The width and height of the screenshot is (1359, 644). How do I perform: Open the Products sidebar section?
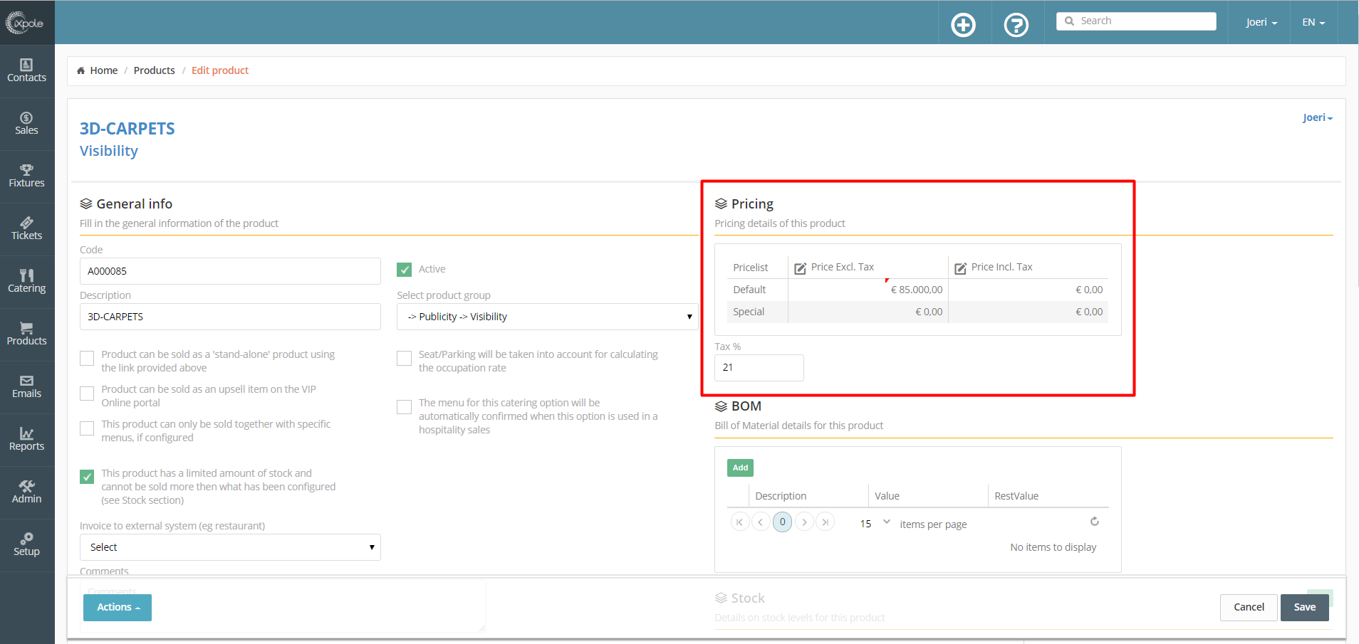pyautogui.click(x=27, y=334)
